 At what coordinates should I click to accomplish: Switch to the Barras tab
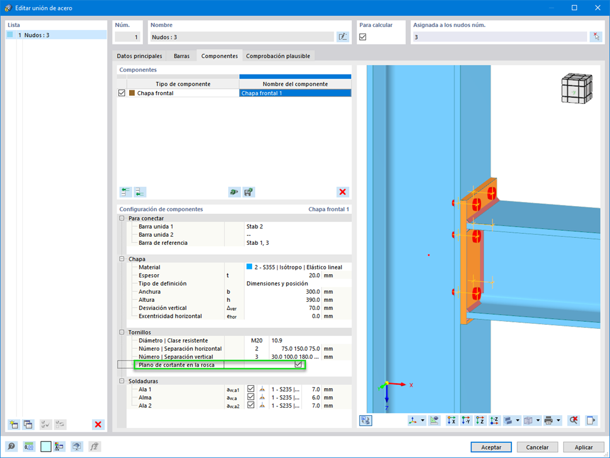pos(182,56)
